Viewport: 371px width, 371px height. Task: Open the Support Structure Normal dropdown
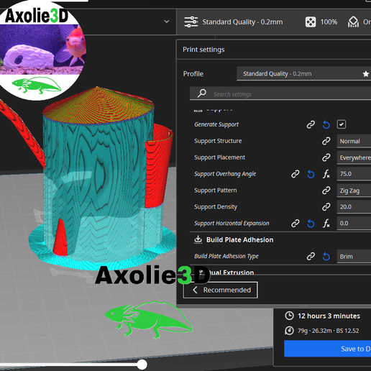[x=354, y=141]
